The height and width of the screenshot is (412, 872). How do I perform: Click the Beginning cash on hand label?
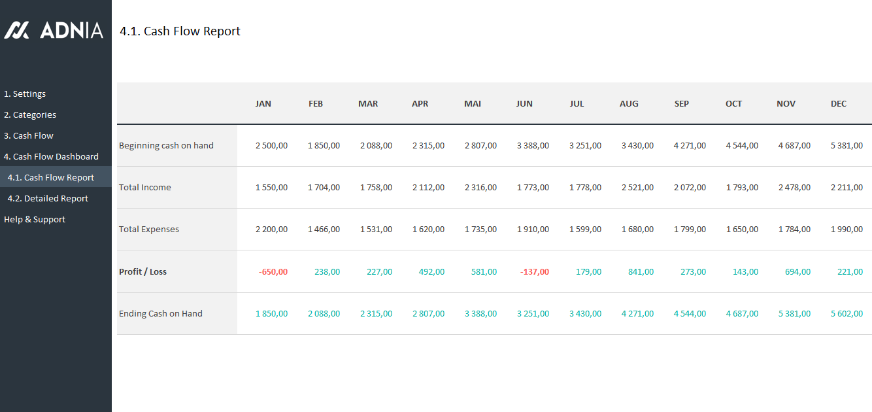coord(166,145)
